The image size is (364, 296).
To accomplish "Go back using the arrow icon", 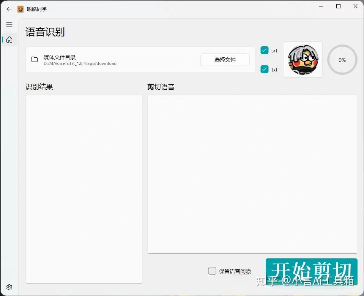I will [x=9, y=9].
